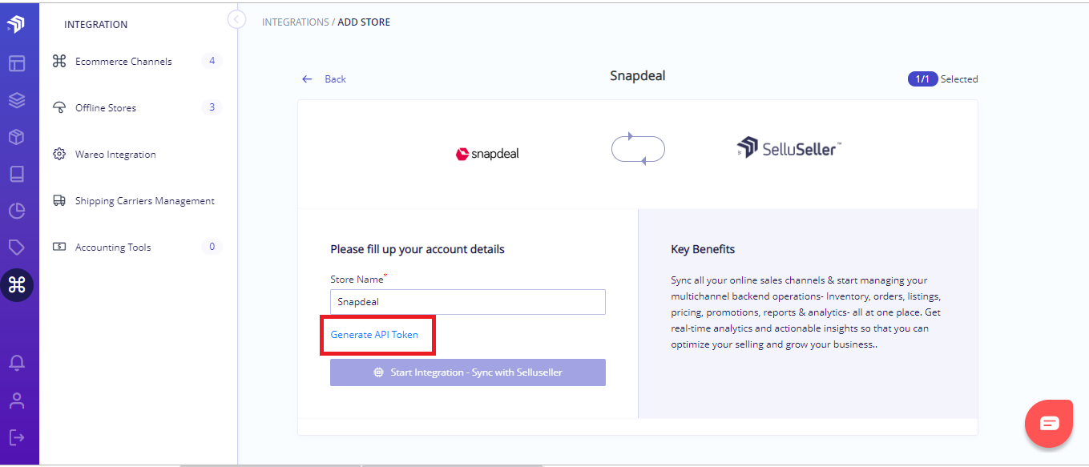
Task: Click the logout icon at sidebar bottom
Action: pos(17,437)
